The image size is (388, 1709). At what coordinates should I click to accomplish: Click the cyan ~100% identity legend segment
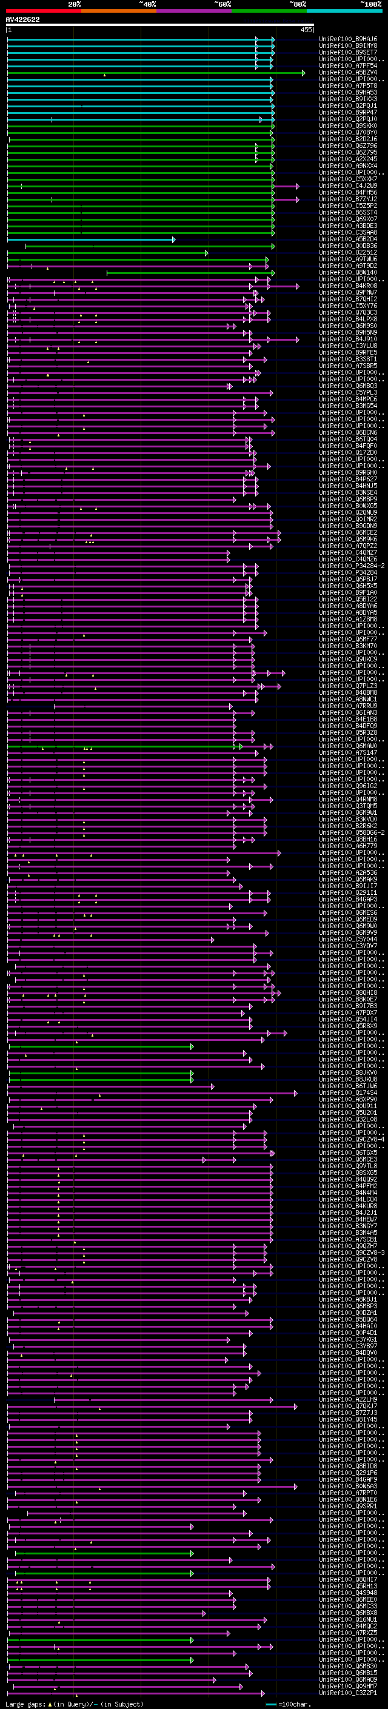(344, 11)
